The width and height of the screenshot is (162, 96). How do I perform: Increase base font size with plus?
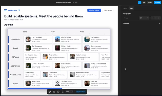coord(158,18)
